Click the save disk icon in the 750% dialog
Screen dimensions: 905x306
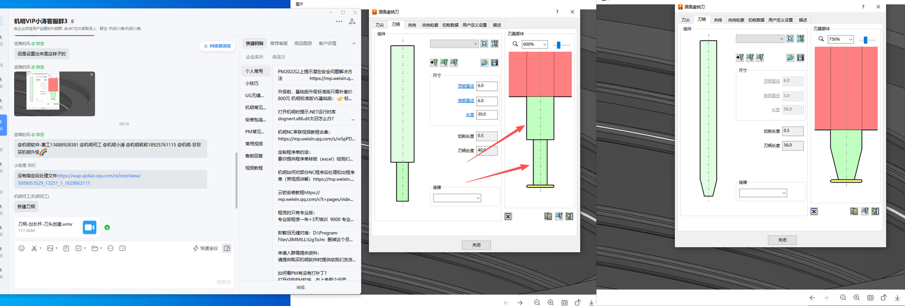(x=800, y=58)
